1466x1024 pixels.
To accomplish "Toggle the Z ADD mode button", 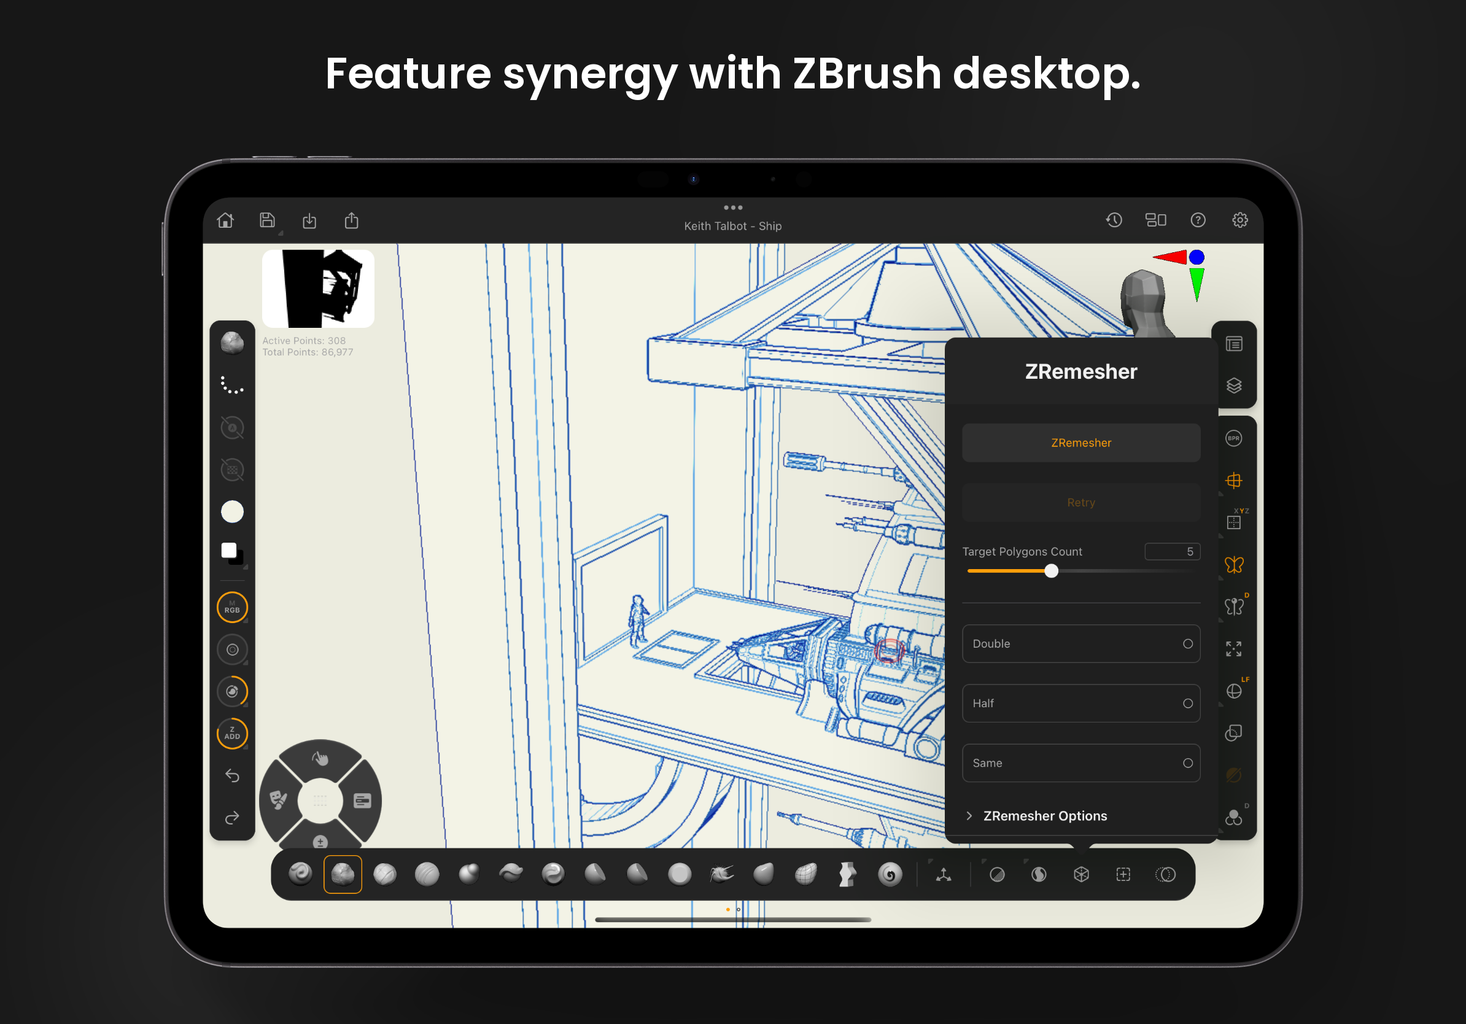I will [233, 734].
